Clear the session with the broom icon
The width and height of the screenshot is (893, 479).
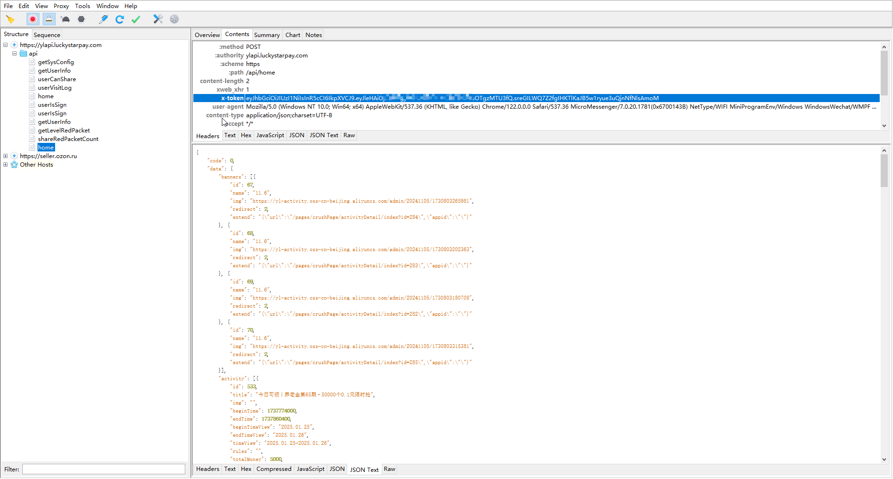pyautogui.click(x=10, y=19)
